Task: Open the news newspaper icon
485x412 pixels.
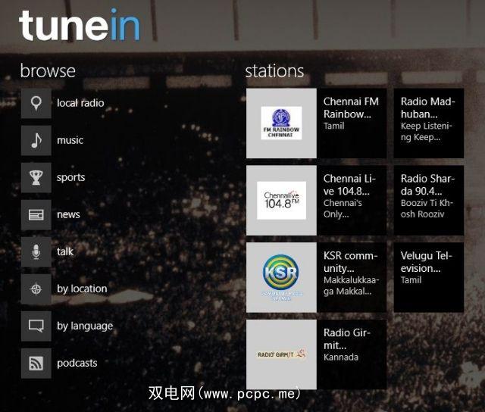Action: [36, 215]
